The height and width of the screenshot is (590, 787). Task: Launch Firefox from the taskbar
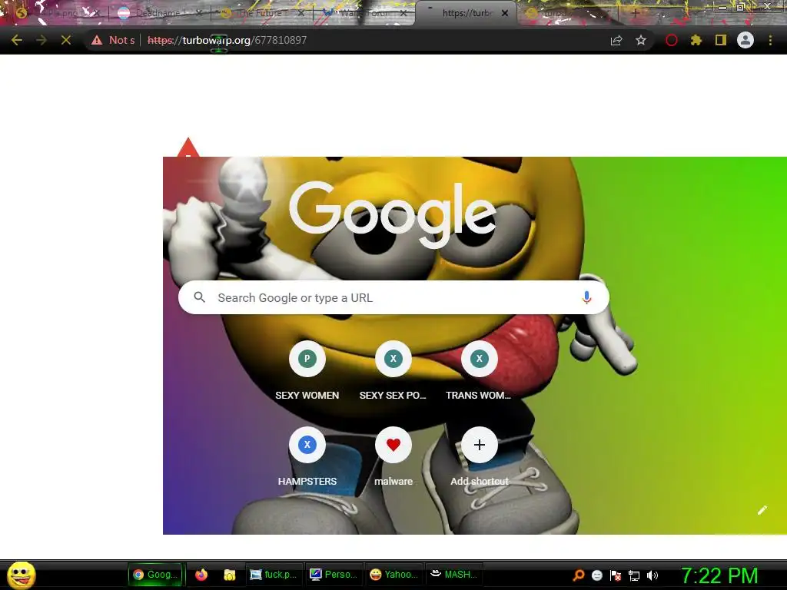click(201, 575)
